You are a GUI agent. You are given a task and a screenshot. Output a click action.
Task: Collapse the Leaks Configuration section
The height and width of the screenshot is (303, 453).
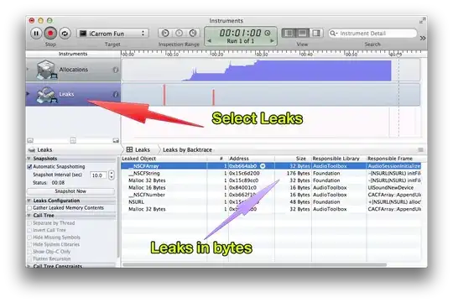29,201
